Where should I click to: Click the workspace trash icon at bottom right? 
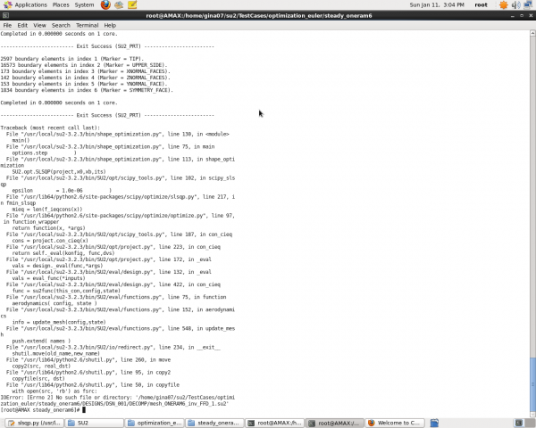coord(528,422)
